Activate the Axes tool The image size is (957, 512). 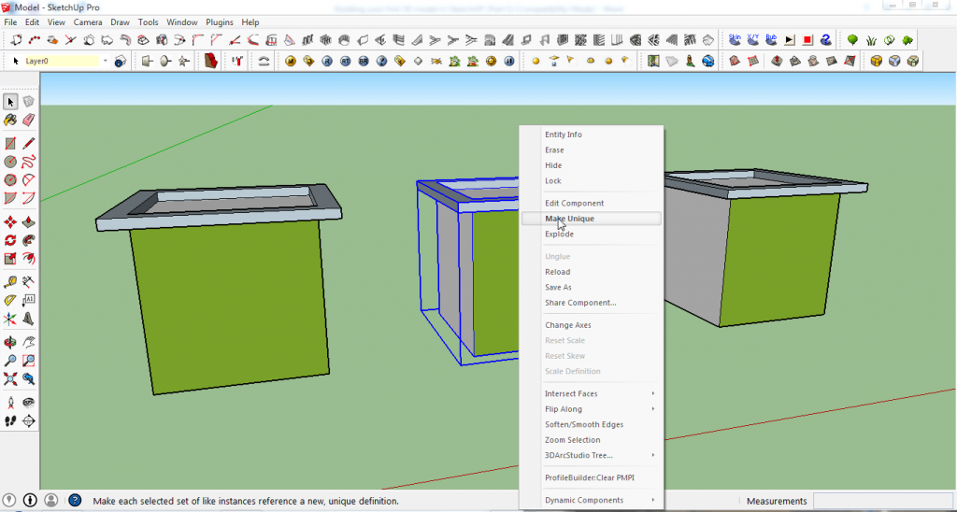(x=10, y=319)
